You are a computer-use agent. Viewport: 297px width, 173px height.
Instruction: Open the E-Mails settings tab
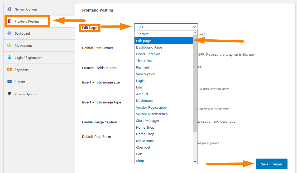click(x=39, y=82)
